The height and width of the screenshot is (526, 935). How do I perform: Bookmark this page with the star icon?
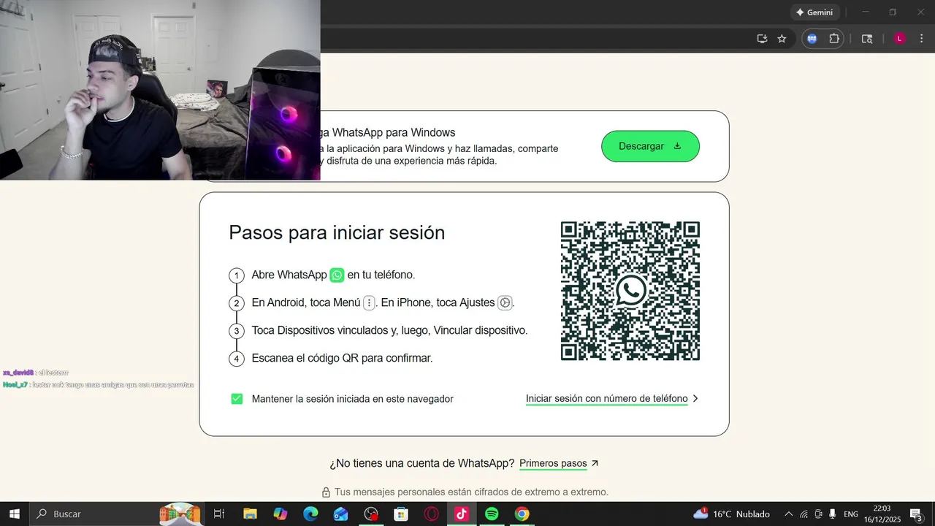click(782, 39)
